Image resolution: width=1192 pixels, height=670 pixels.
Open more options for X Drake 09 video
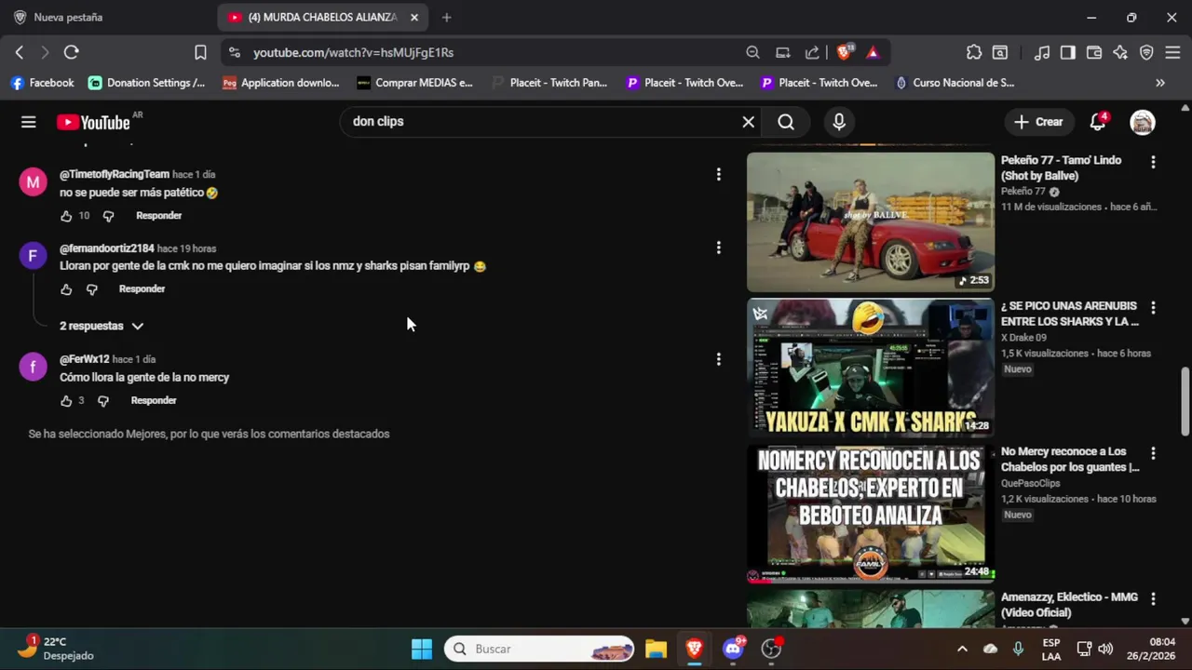coord(1153,307)
